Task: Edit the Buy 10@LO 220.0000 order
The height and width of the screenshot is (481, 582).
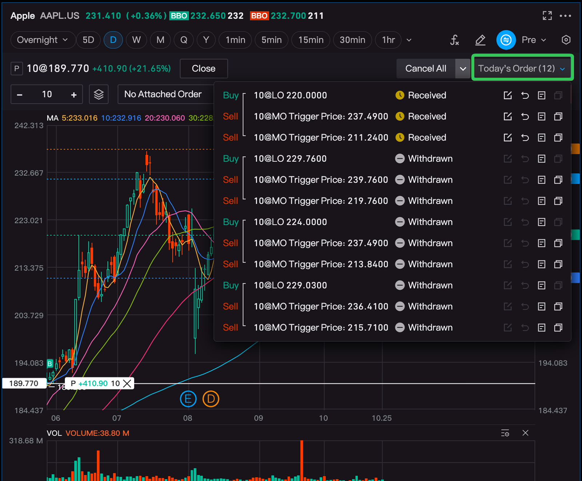Action: coord(507,95)
